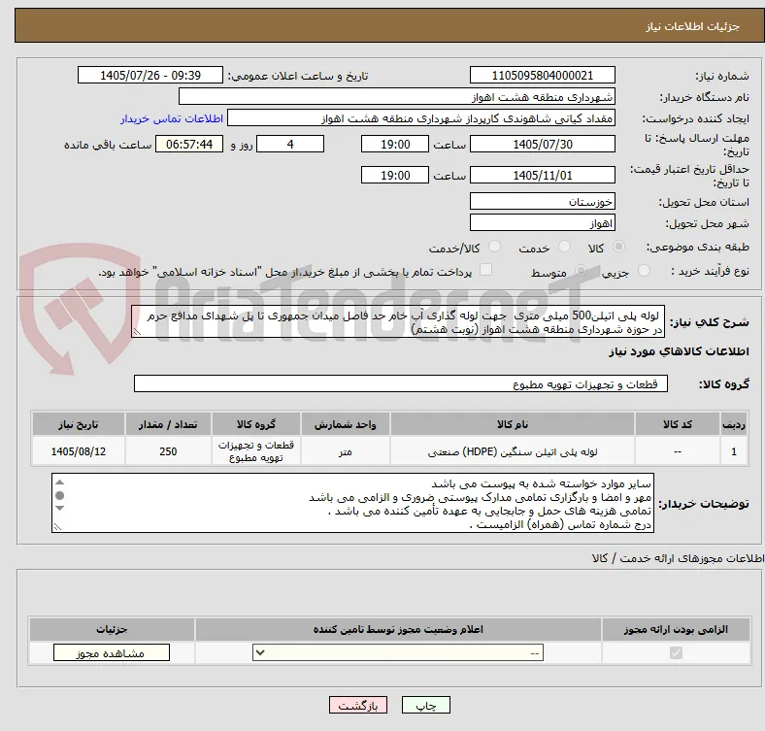Click the quantity cell 250

[168, 451]
